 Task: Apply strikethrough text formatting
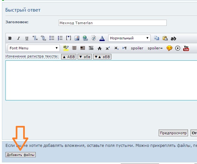coord(99,48)
